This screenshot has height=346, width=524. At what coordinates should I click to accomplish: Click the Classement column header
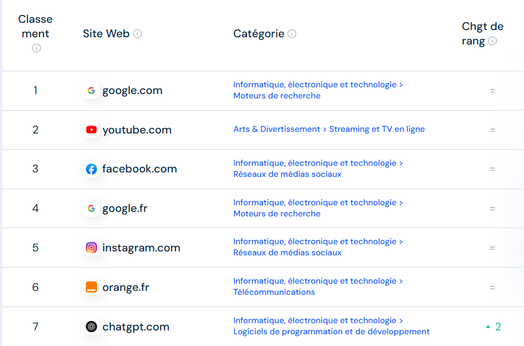[36, 26]
